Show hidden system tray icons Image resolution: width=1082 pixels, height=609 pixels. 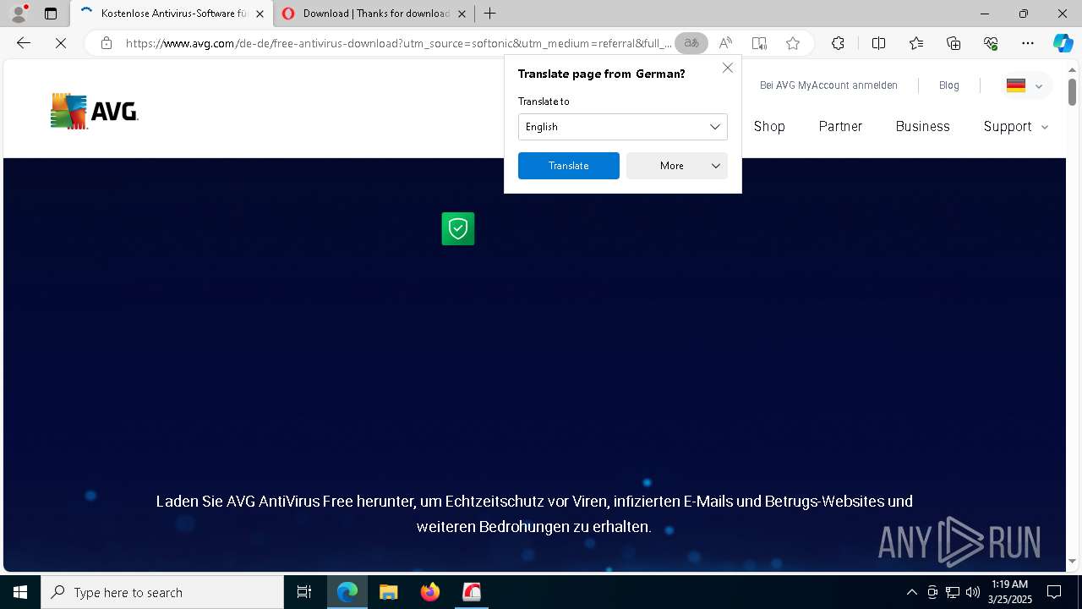click(911, 592)
